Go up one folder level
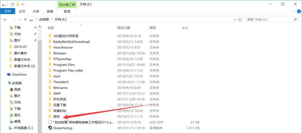This screenshot has height=133, width=302. 25,20
